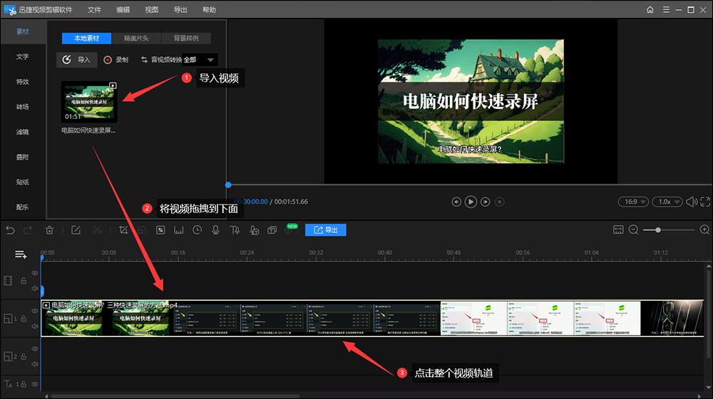Screen dimensions: 713x399
Task: Select the 电脑如何快速录屏 video thumbnail
Action: [89, 102]
